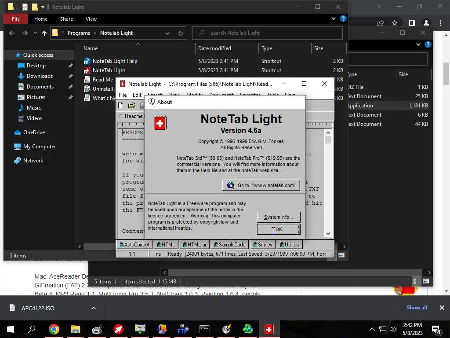Expand address bar history dropdown
This screenshot has width=450, height=338.
[x=167, y=33]
